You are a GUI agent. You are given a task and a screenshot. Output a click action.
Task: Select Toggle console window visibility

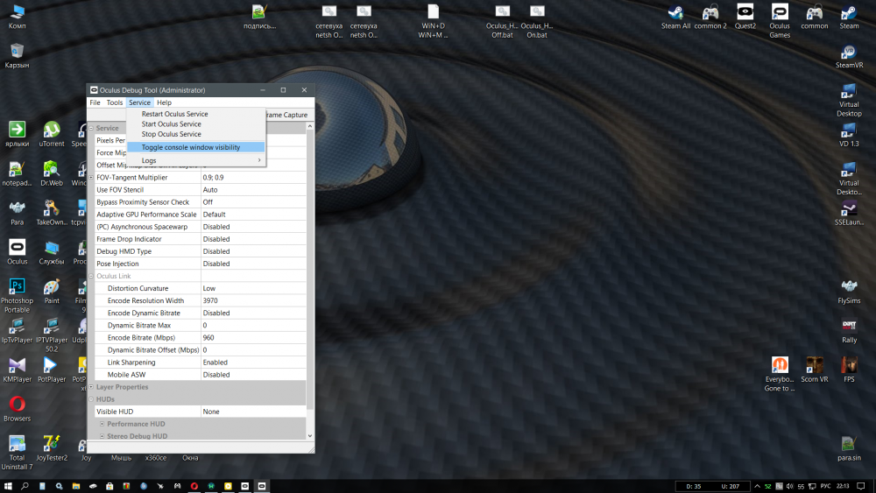tap(191, 147)
